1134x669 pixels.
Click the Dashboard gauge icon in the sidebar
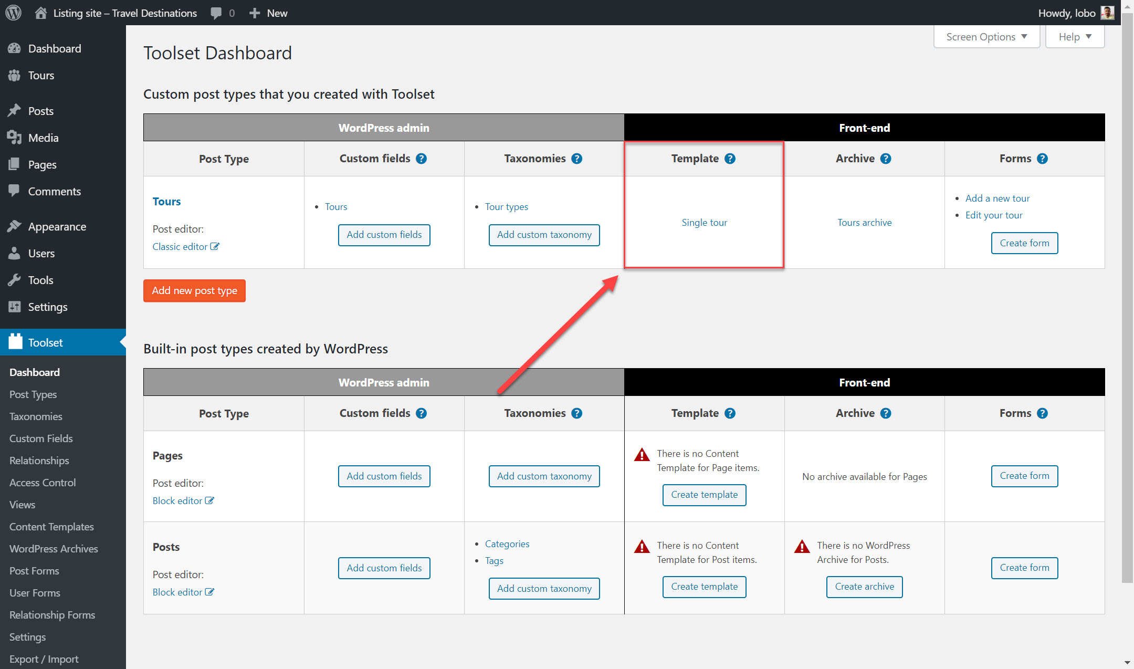coord(15,48)
